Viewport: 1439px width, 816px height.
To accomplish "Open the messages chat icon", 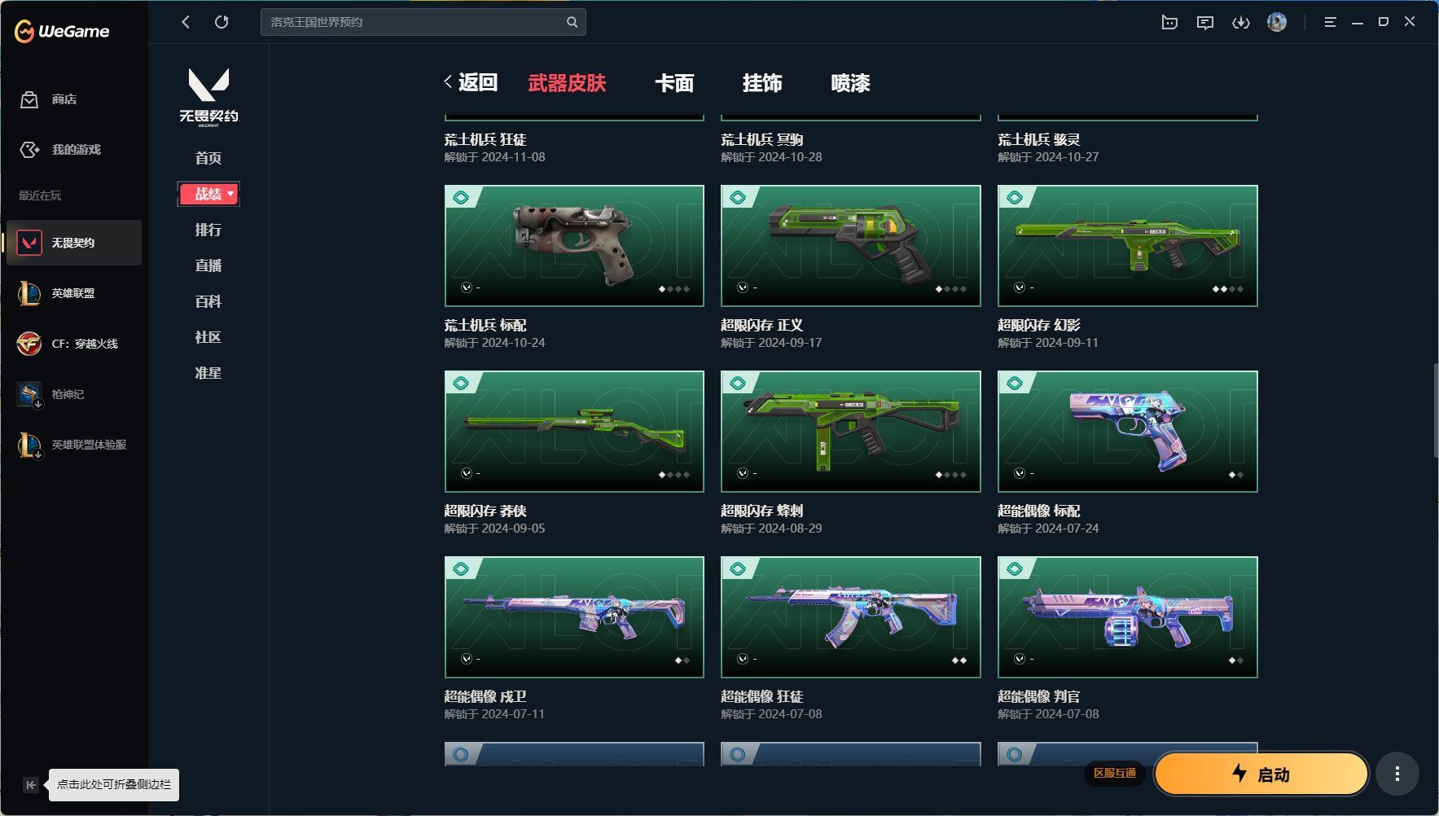I will (1204, 22).
